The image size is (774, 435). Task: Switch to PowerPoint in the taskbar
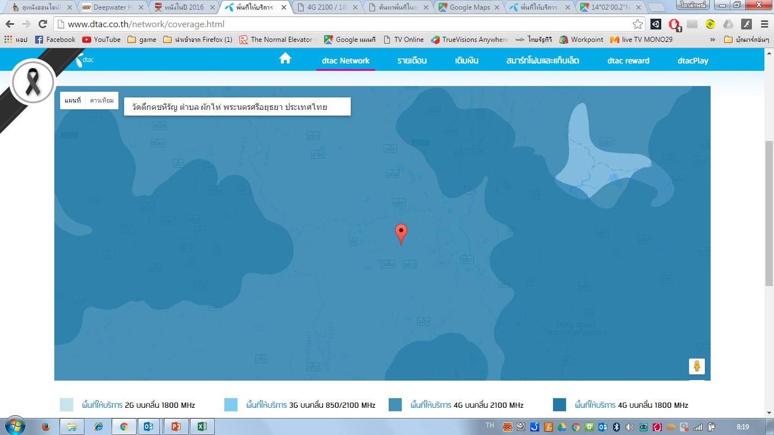(x=175, y=427)
